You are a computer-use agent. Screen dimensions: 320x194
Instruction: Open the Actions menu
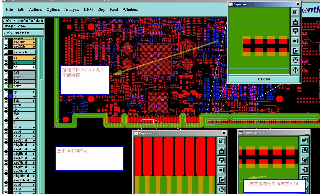pyautogui.click(x=35, y=10)
